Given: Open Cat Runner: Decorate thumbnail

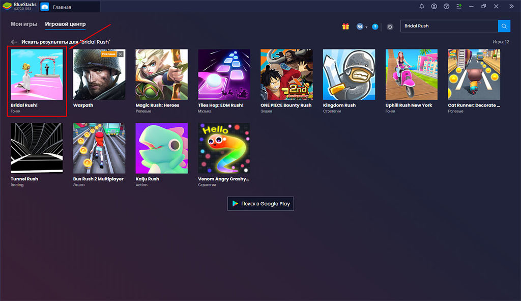Looking at the screenshot, I should pos(474,74).
